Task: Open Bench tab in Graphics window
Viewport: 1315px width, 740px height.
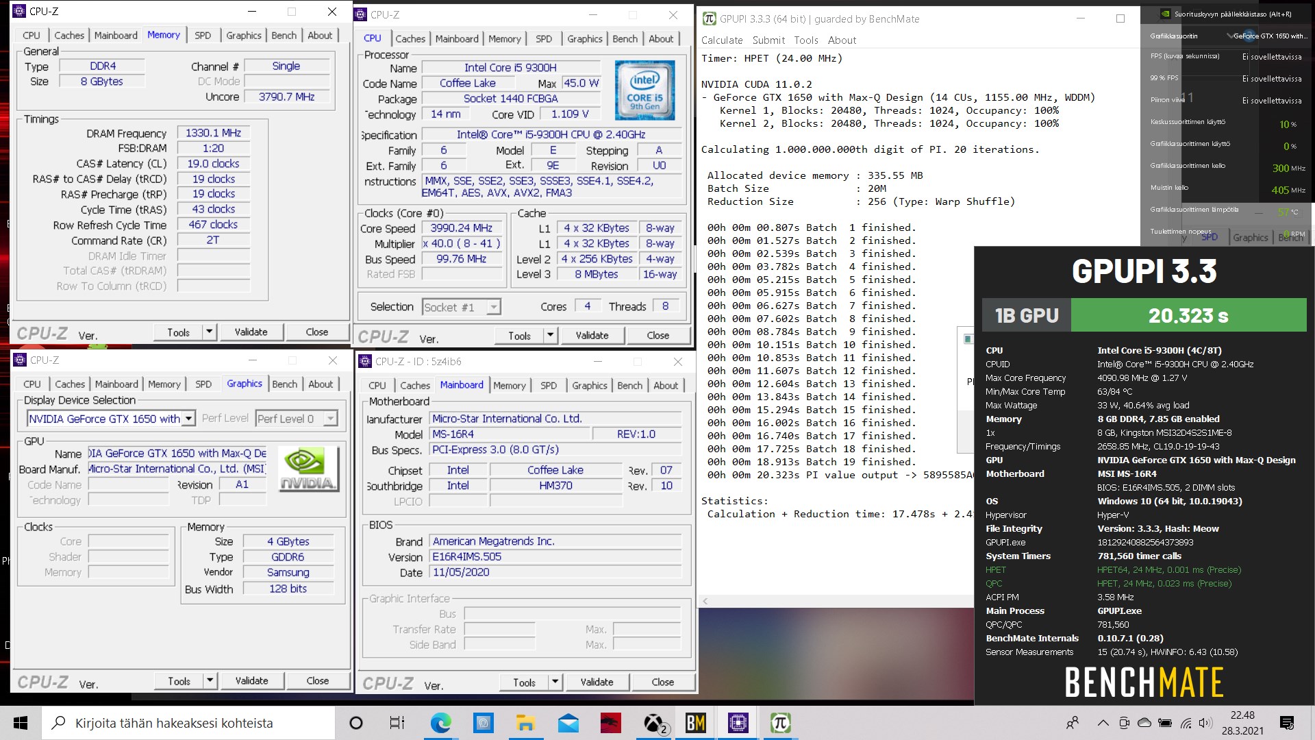Action: point(285,384)
